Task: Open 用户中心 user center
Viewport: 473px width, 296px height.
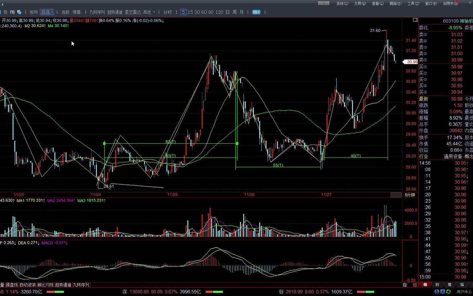Action: point(464,292)
